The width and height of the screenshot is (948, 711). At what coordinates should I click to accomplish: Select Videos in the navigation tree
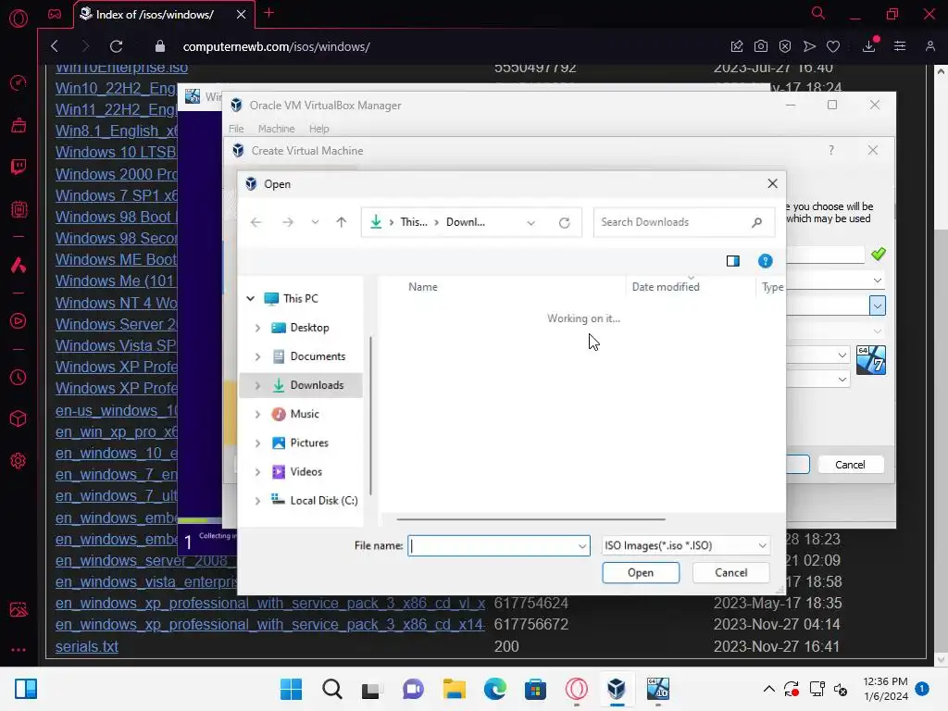coord(306,472)
